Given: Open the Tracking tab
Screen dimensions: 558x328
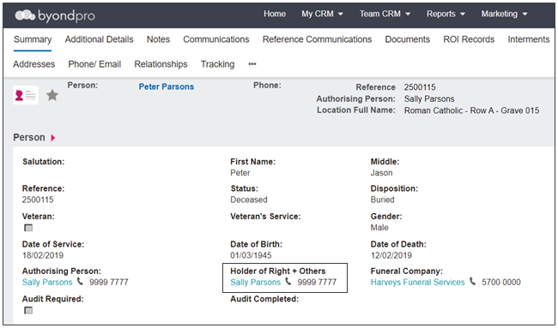Looking at the screenshot, I should point(217,64).
